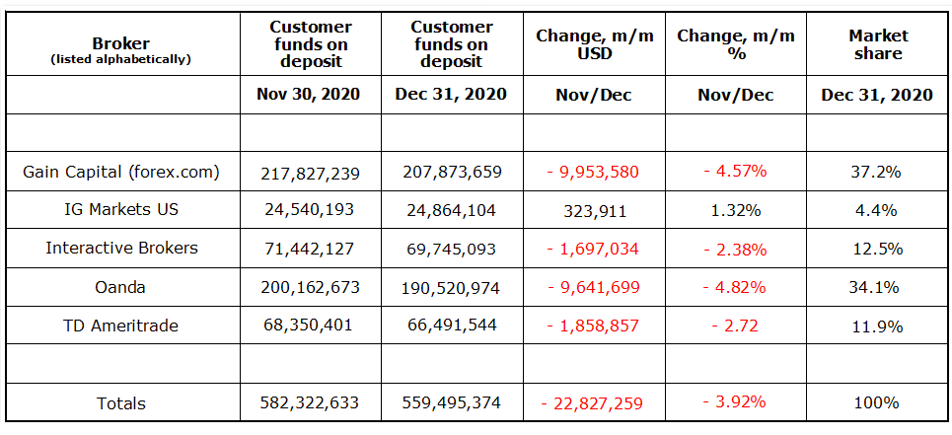Viewport: 952px width, 435px height.
Task: Click the IG Markets US broker cell
Action: pos(121,210)
